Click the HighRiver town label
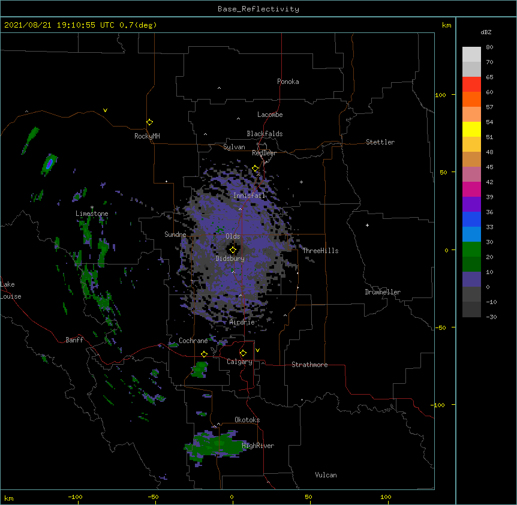 point(258,446)
